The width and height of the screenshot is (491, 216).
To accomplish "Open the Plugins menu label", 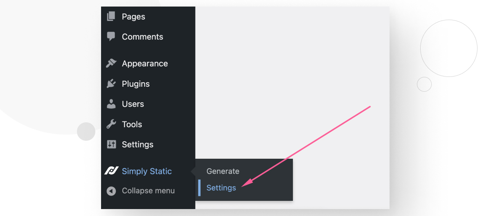I will [x=136, y=83].
